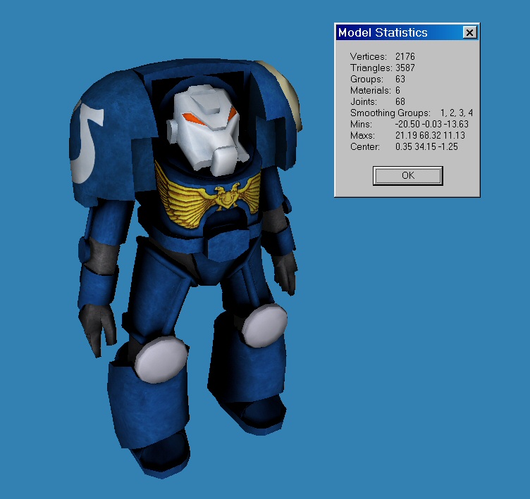Select the mins value -20.50 -0.03 -13.63

431,125
